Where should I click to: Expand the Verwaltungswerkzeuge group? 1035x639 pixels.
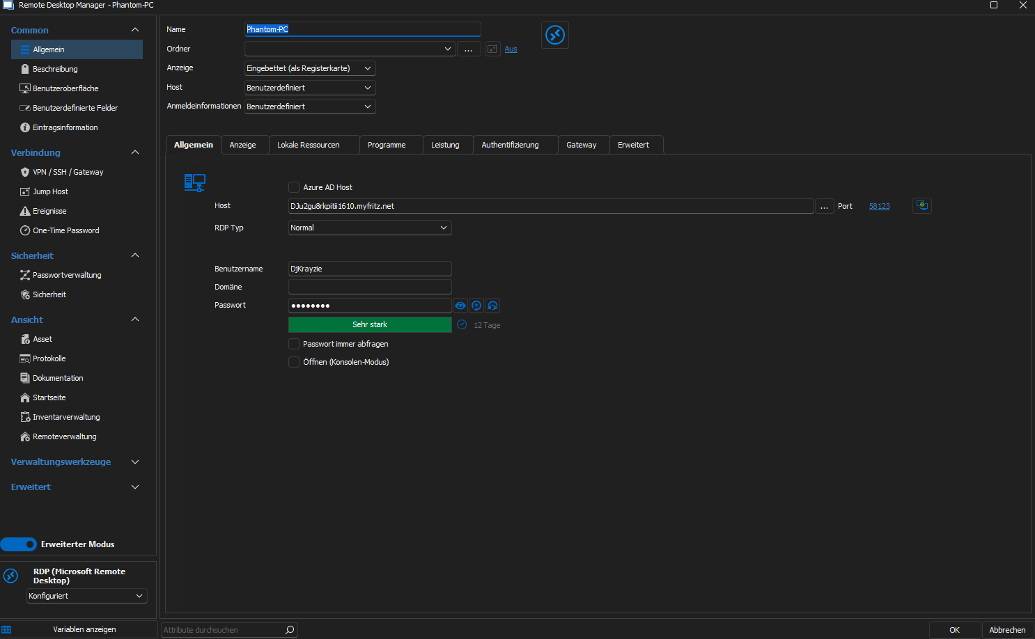tap(135, 461)
